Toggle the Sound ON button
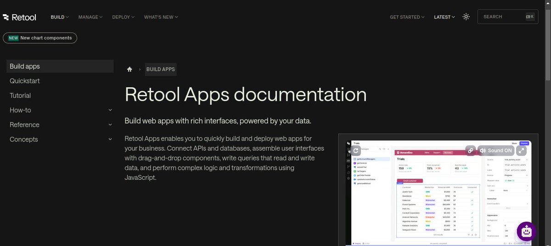Screen dimensions: 551x246 click(x=495, y=150)
